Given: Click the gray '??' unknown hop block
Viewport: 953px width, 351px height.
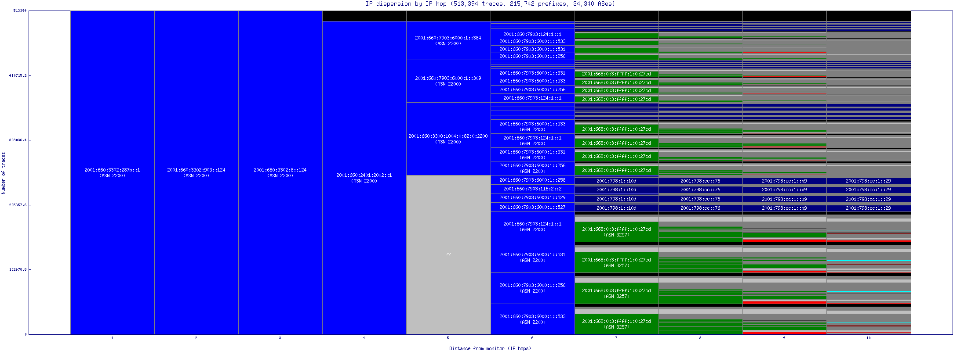Looking at the screenshot, I should tap(448, 254).
